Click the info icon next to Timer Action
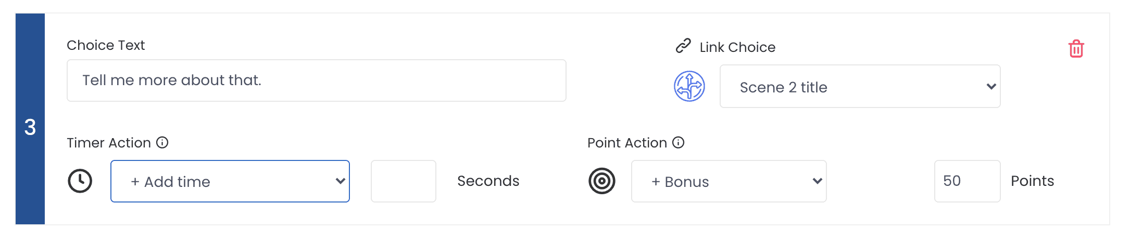1130x243 pixels. click(162, 142)
